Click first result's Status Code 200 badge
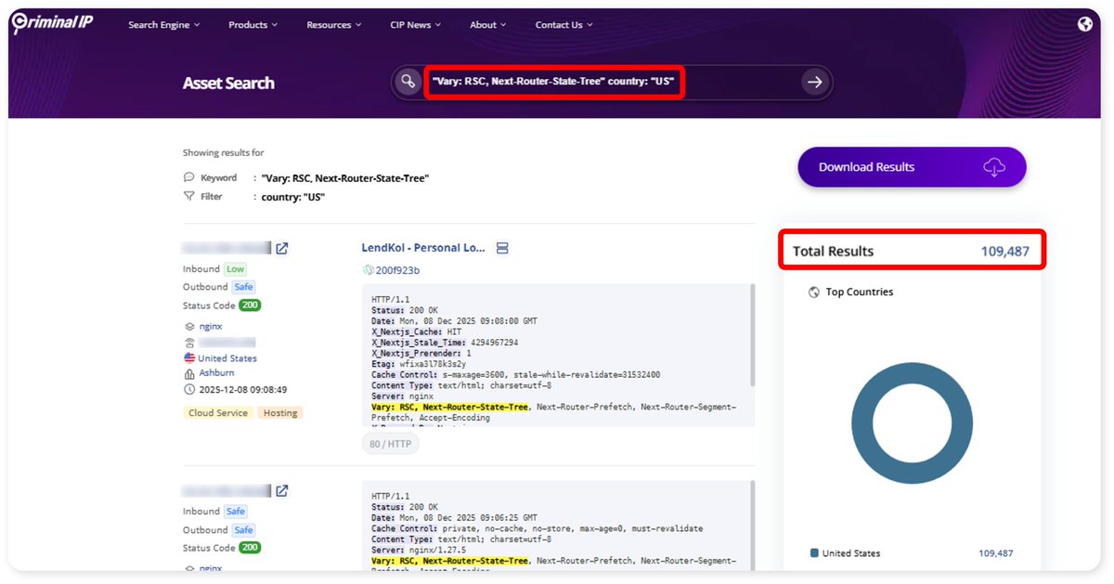This screenshot has width=1114, height=584. pyautogui.click(x=250, y=305)
